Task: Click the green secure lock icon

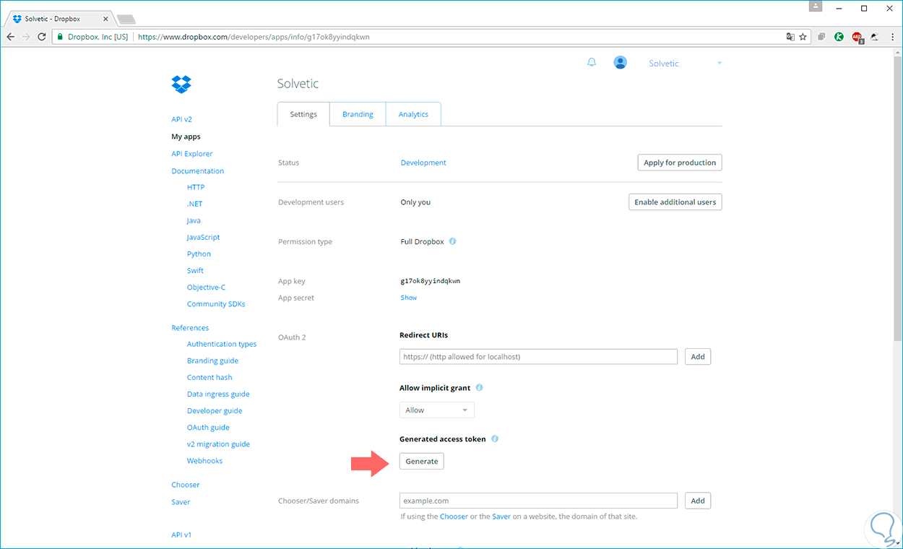Action: point(61,37)
